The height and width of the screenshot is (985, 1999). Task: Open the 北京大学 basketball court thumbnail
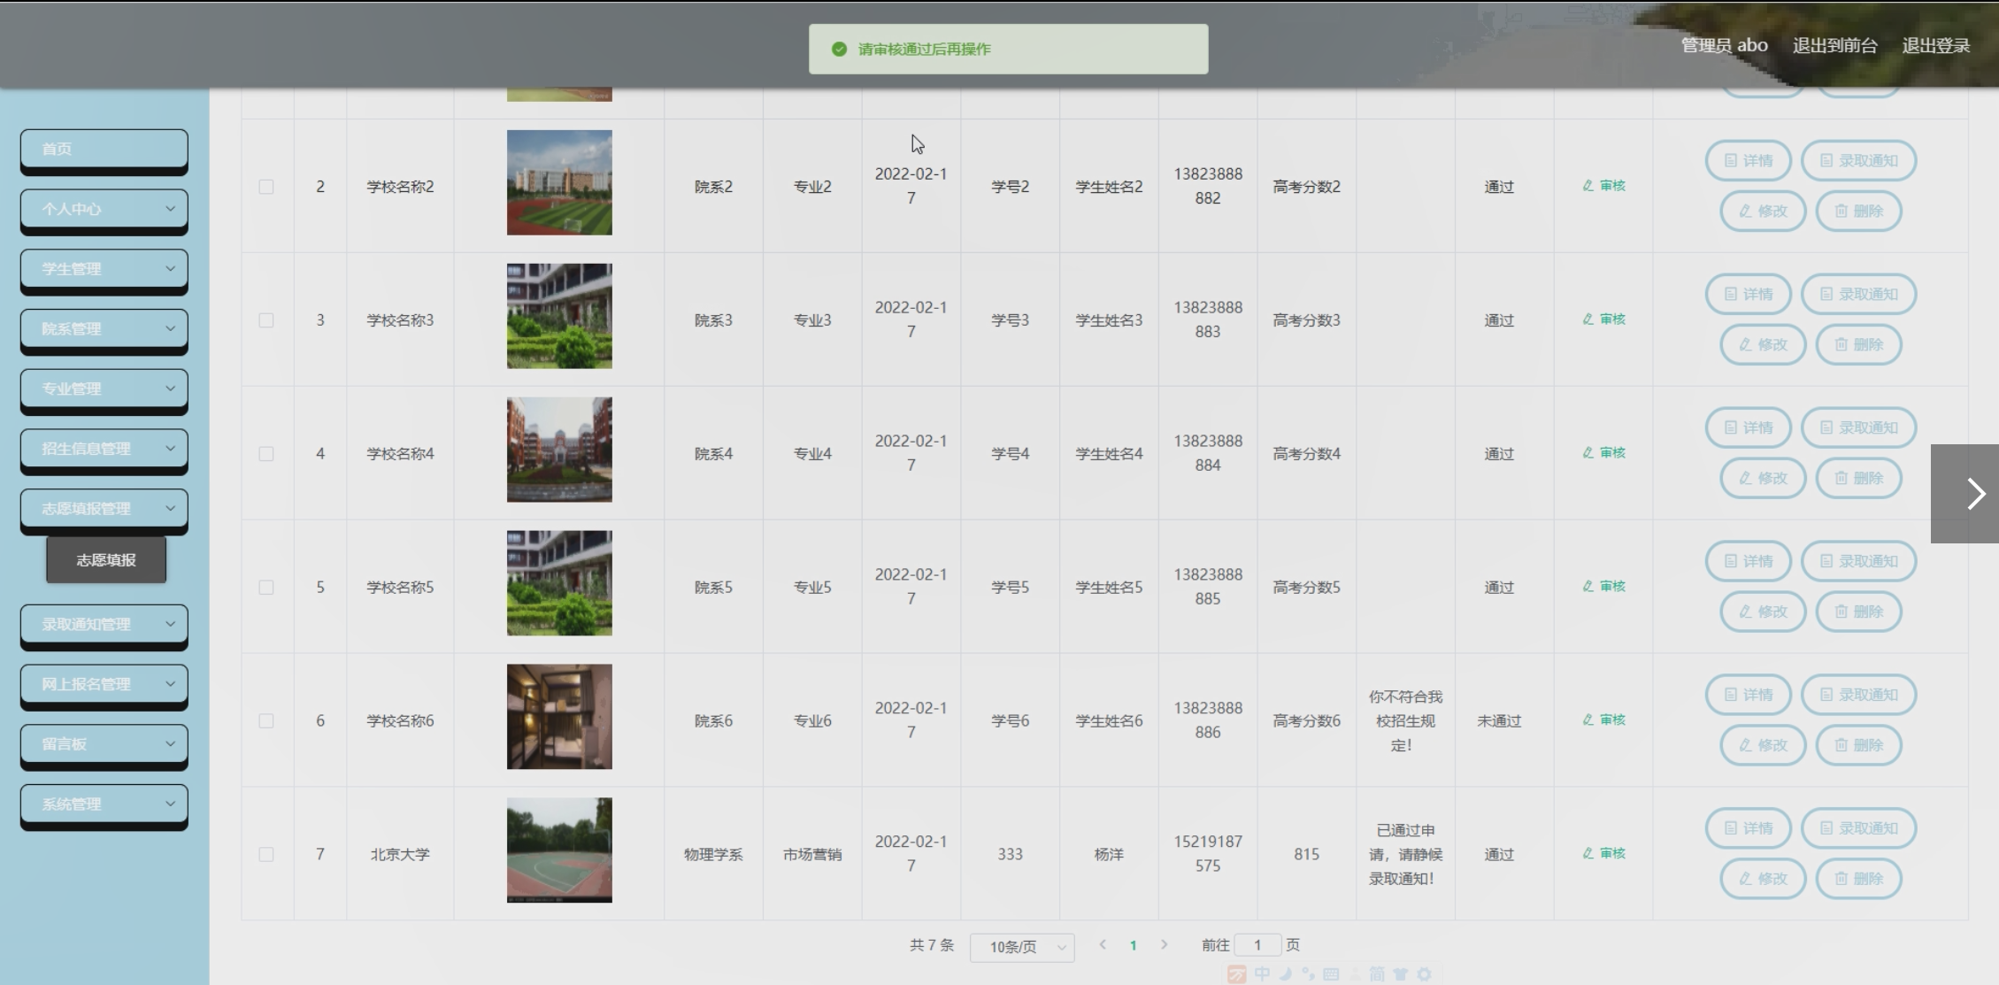pyautogui.click(x=559, y=850)
